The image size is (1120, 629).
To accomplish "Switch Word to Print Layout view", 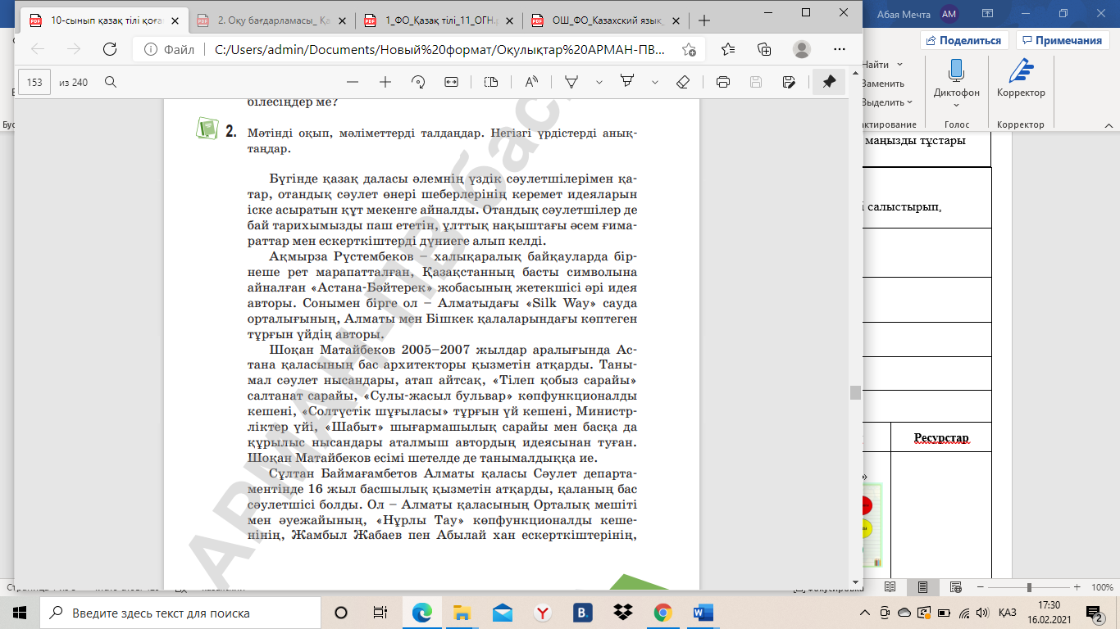I will [x=923, y=587].
